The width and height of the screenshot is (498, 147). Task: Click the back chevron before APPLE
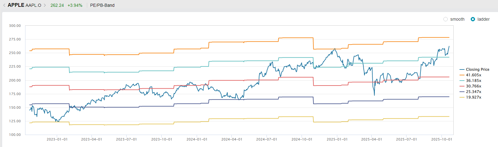click(x=4, y=5)
